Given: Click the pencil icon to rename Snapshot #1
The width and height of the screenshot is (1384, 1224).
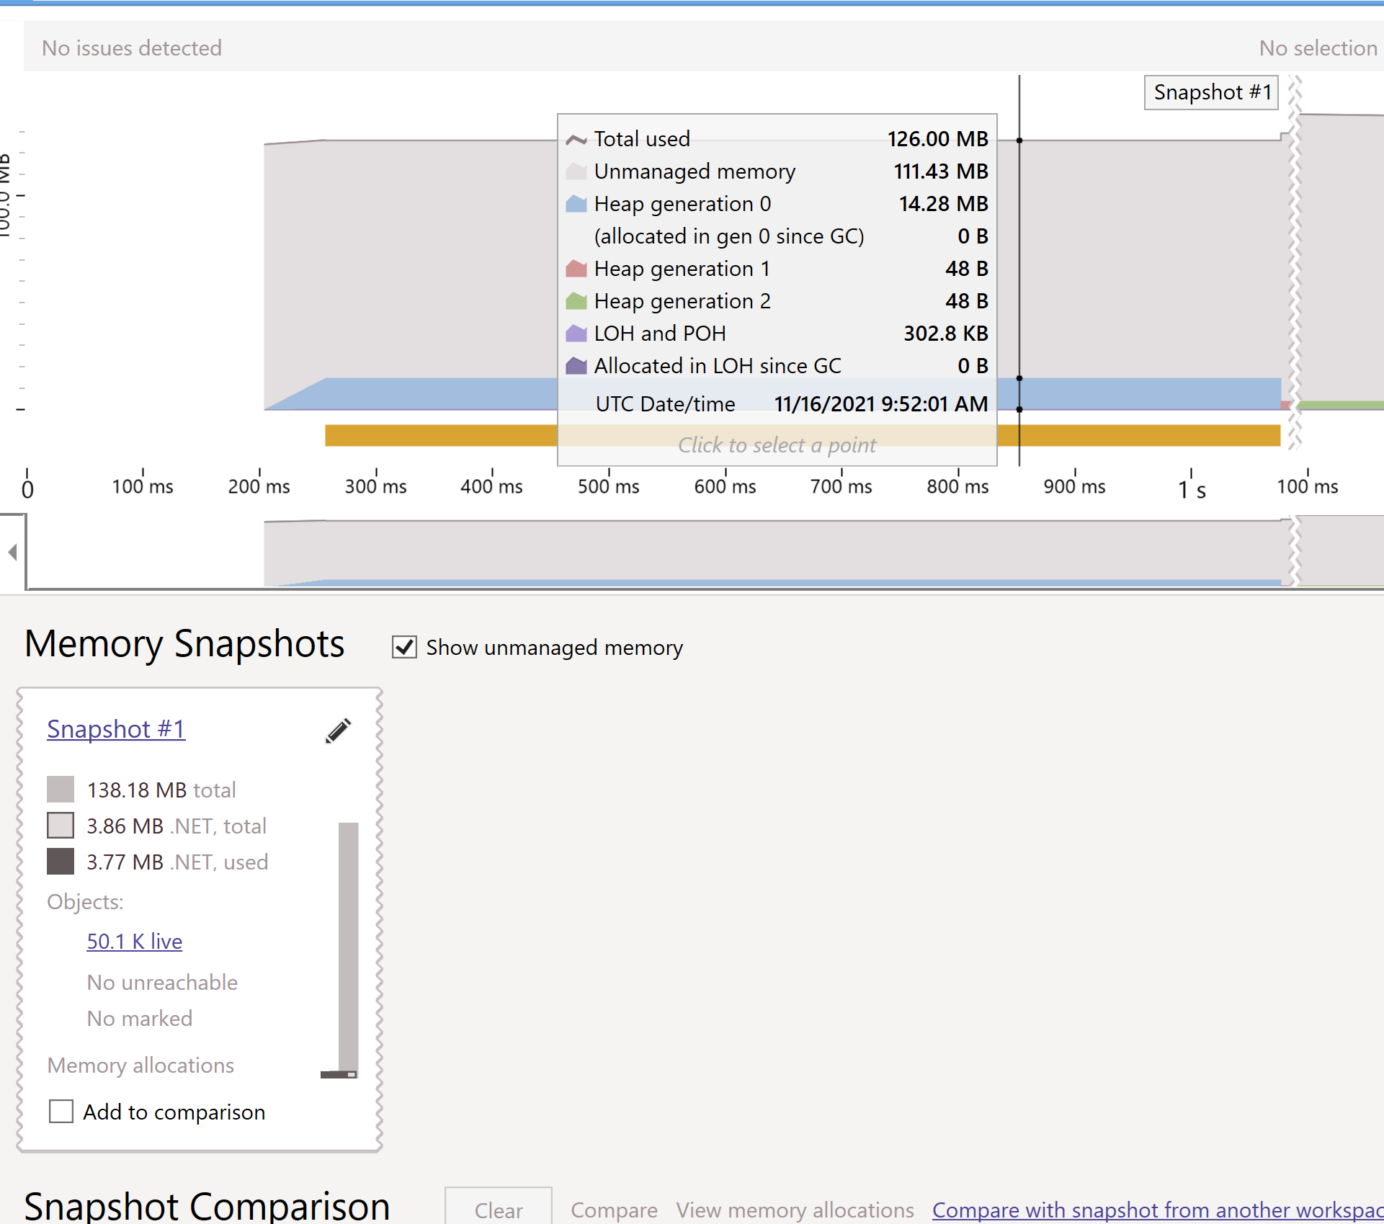Looking at the screenshot, I should click(x=337, y=731).
